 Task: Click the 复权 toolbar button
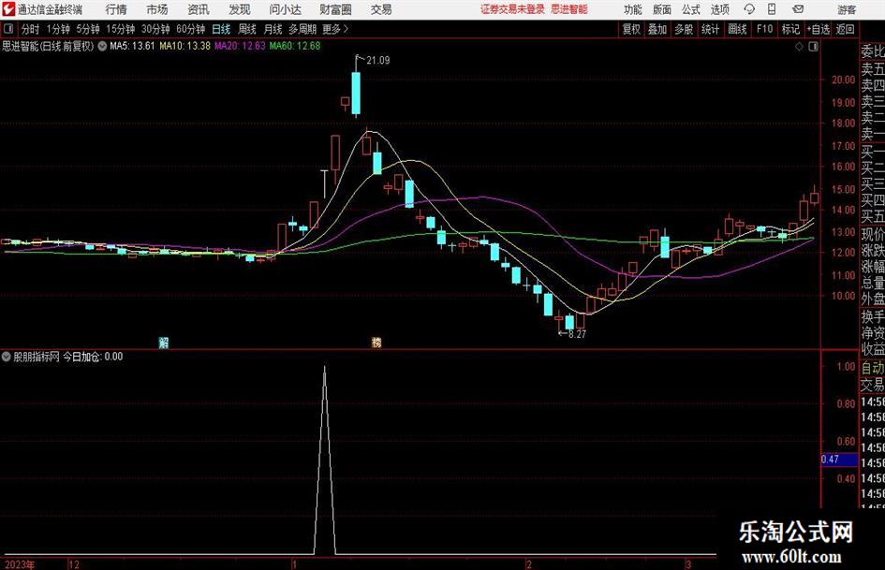click(631, 29)
